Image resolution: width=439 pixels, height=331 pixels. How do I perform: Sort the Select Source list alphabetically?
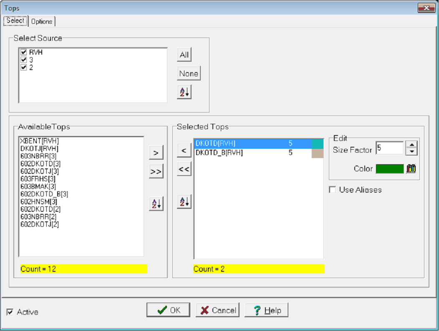click(x=184, y=93)
